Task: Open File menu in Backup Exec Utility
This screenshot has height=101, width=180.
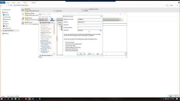Action: click(x=40, y=17)
